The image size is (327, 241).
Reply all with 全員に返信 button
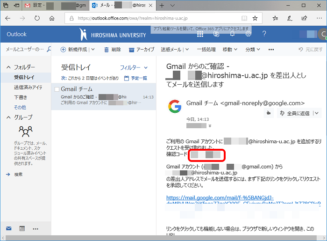coord(295,113)
